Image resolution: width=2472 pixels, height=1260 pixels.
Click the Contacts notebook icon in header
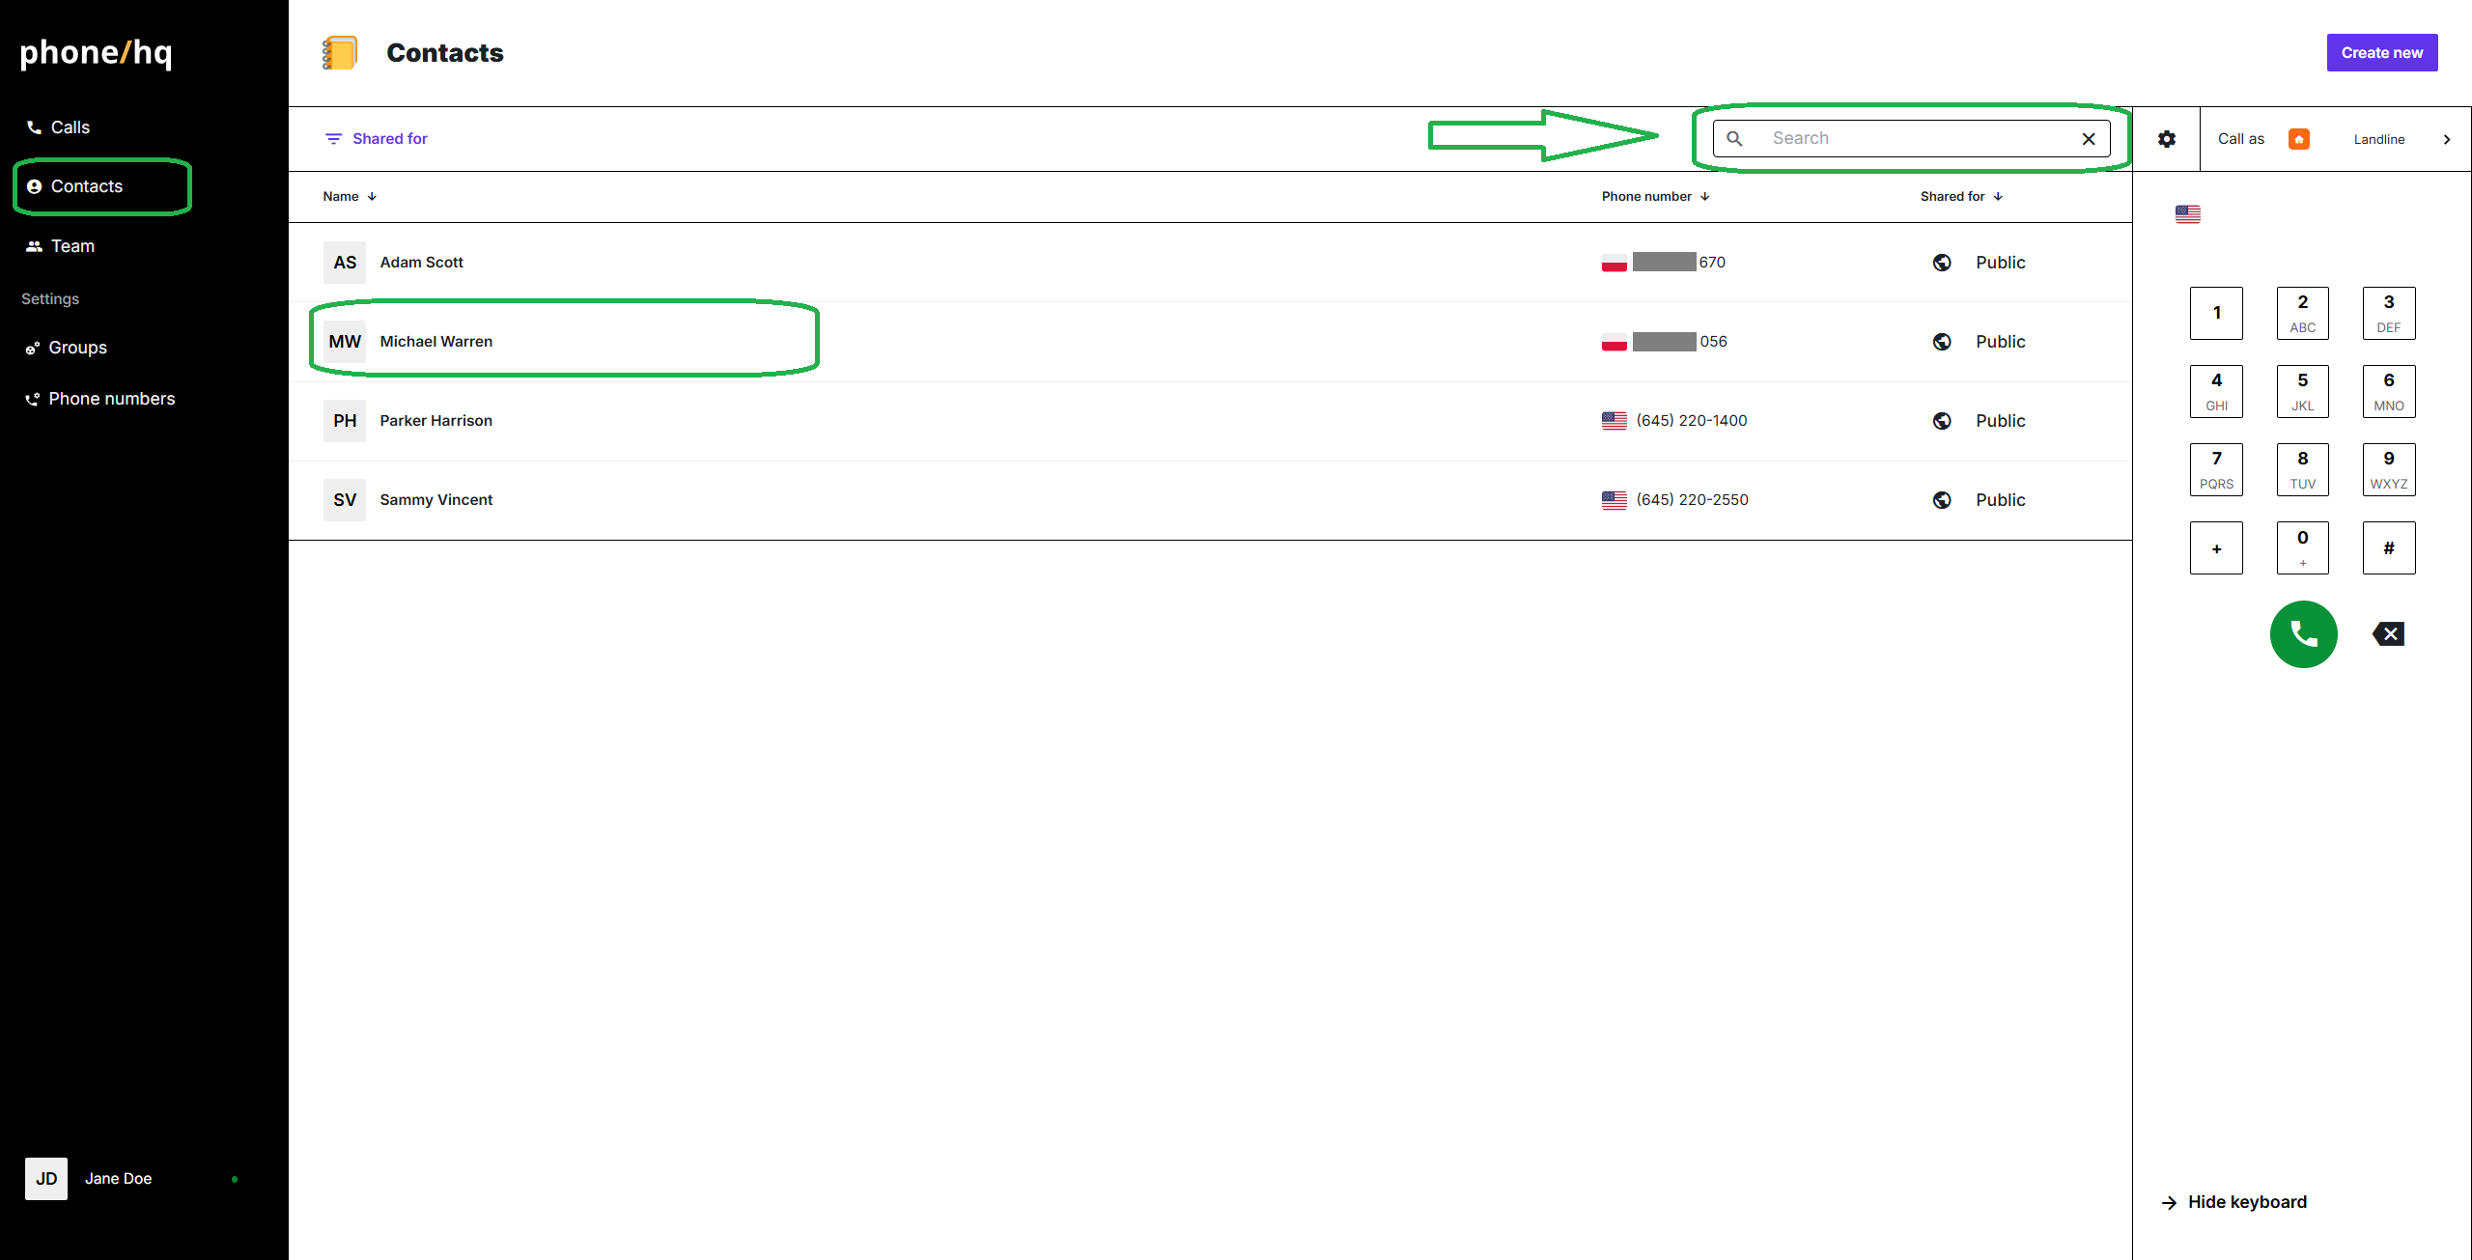[x=340, y=53]
